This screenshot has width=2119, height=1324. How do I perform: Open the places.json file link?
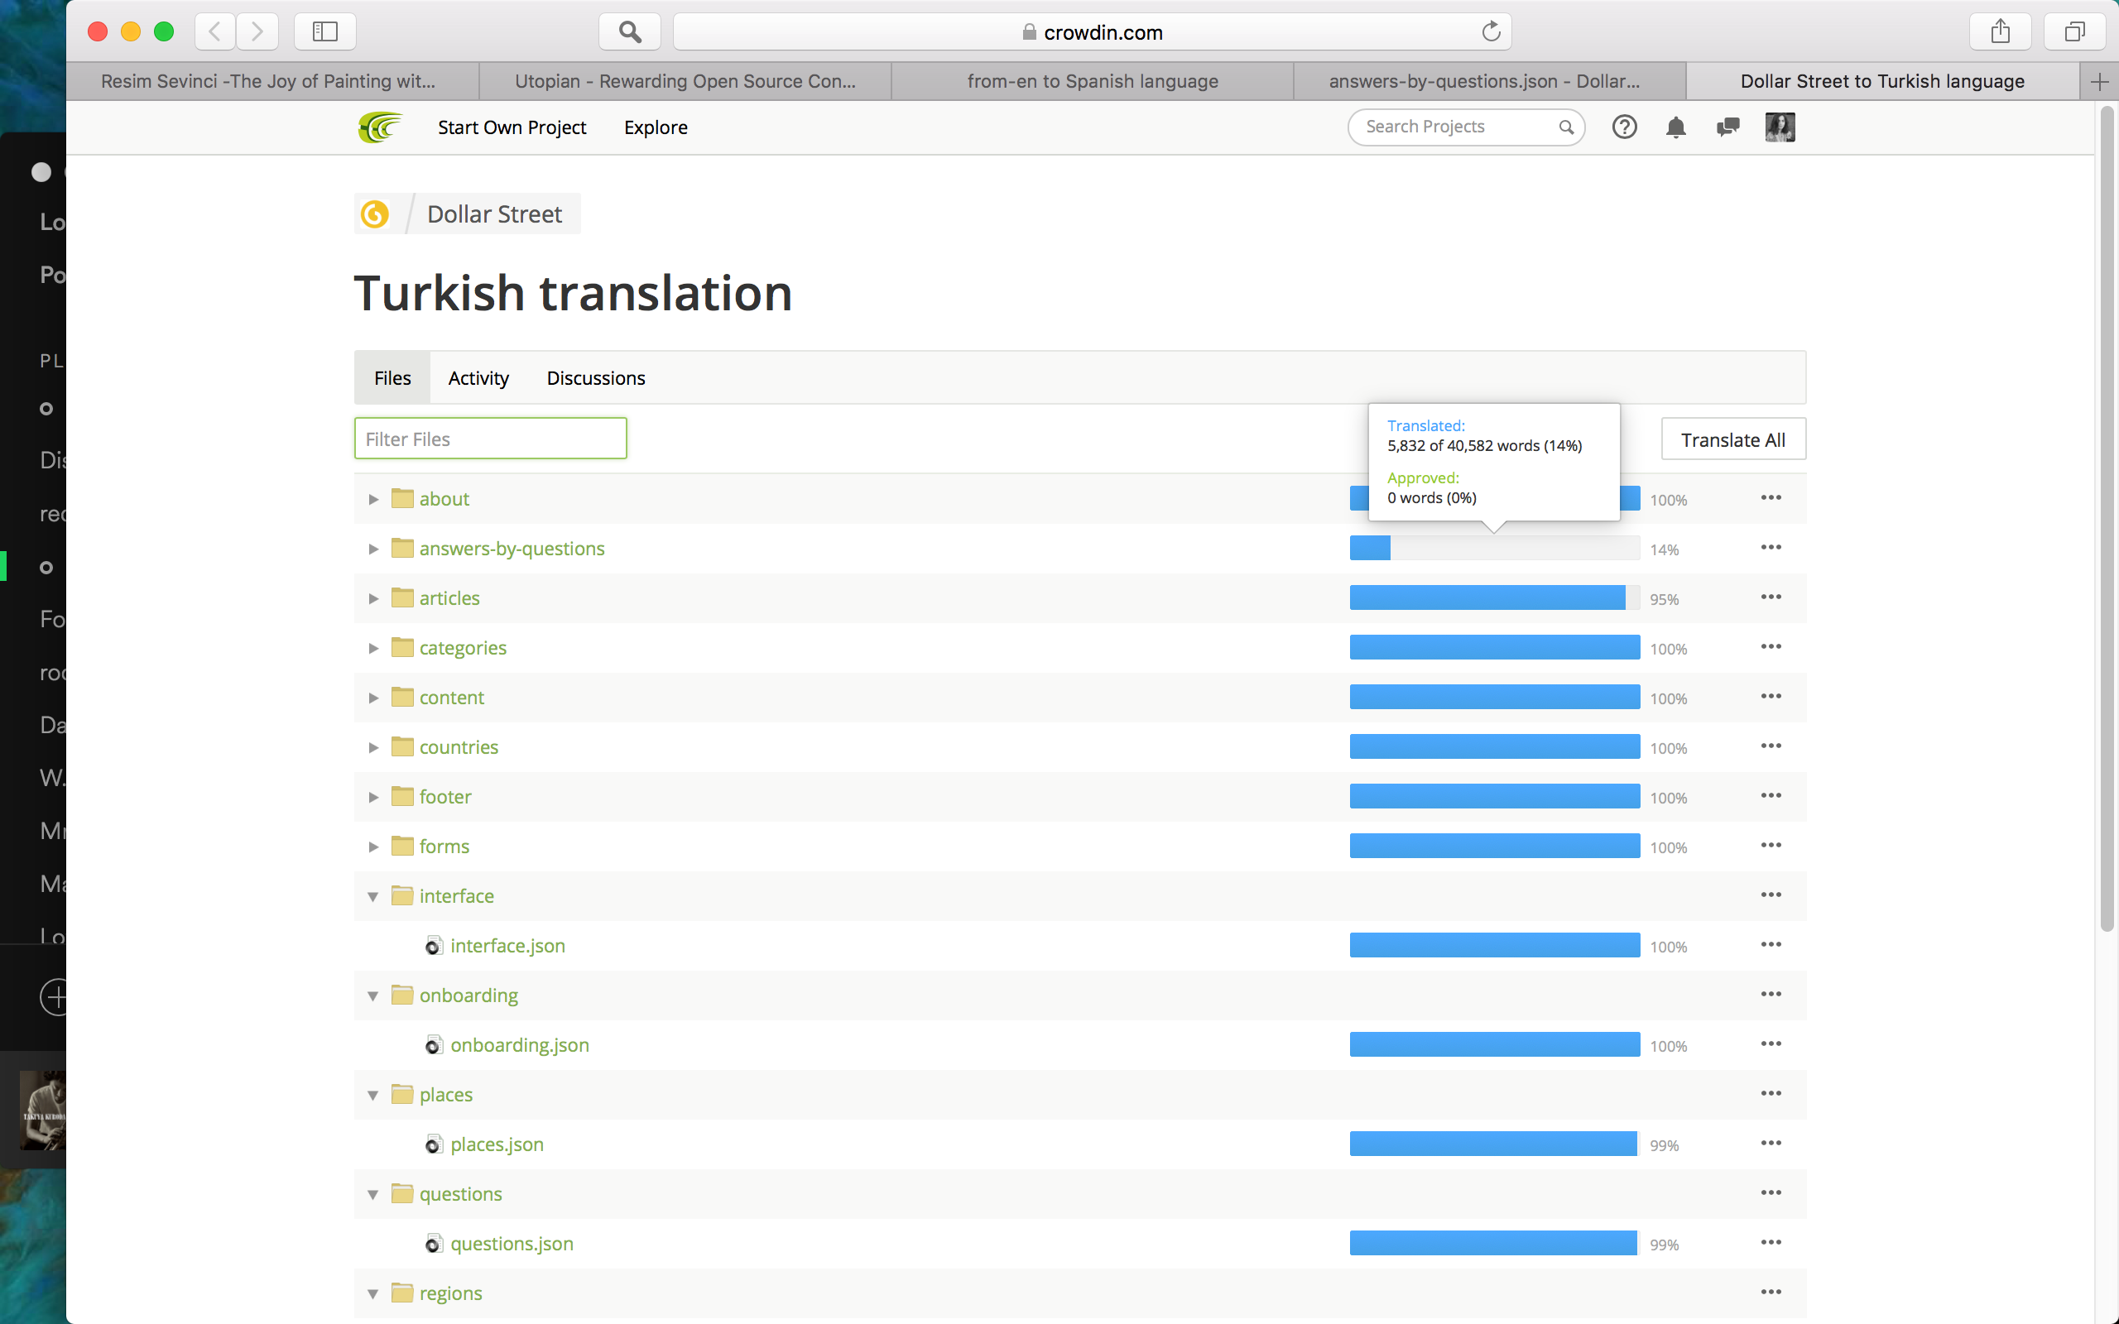[497, 1144]
